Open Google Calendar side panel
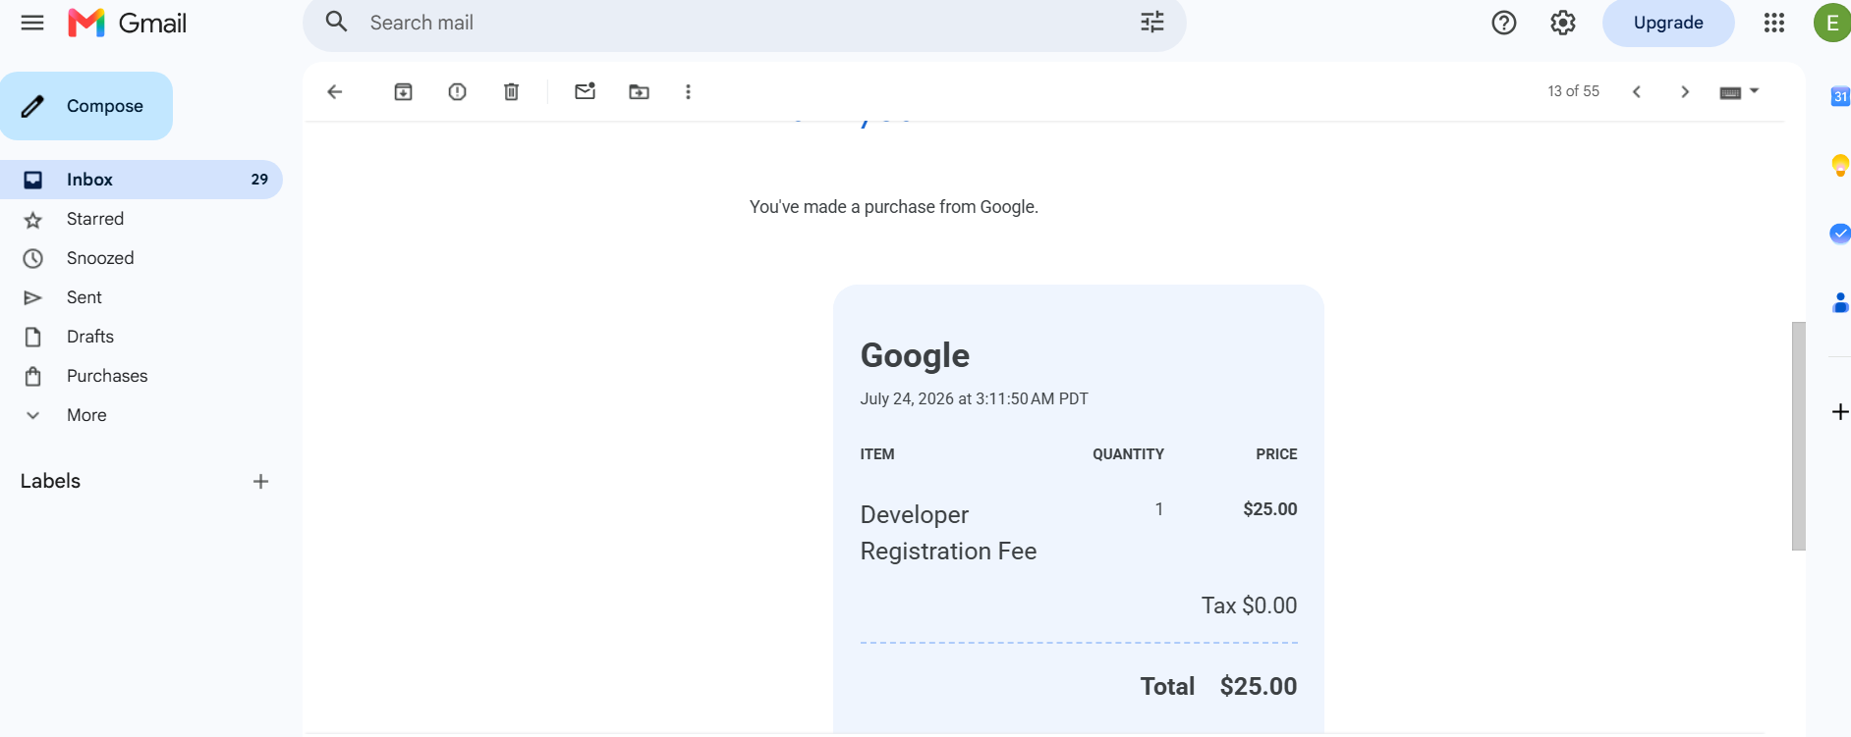1851x737 pixels. coord(1840,96)
